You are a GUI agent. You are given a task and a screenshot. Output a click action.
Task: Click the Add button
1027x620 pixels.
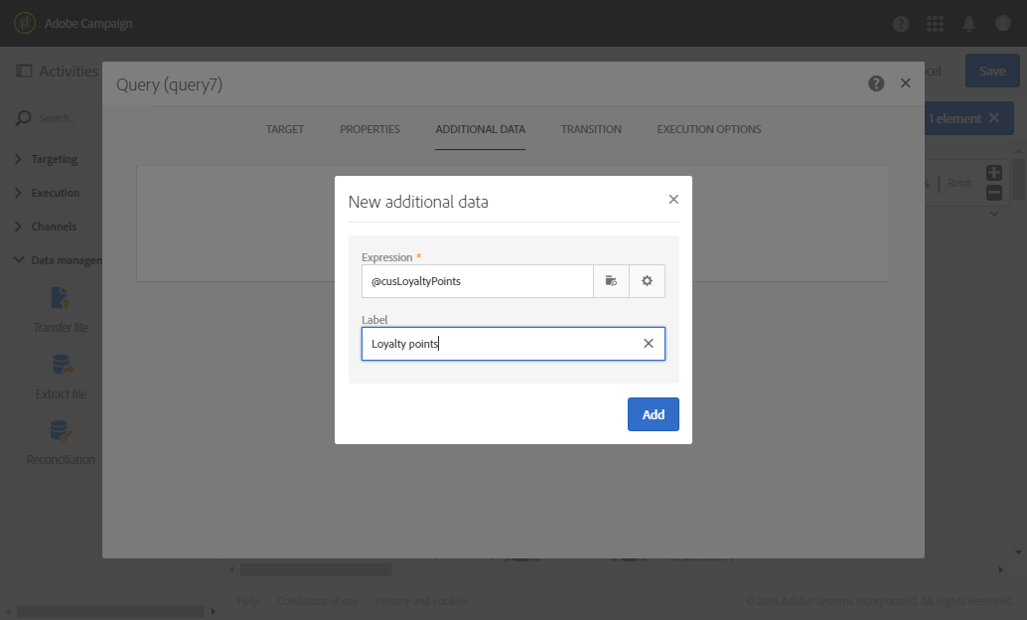coord(653,414)
